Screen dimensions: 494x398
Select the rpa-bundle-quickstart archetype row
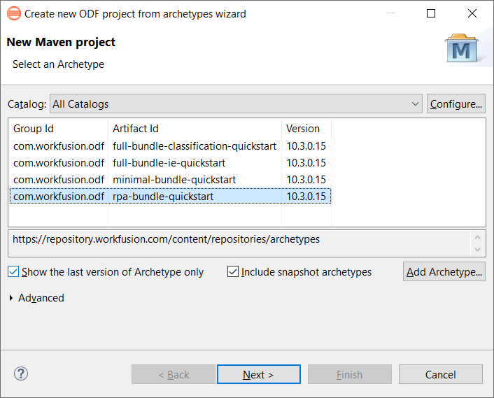[170, 196]
